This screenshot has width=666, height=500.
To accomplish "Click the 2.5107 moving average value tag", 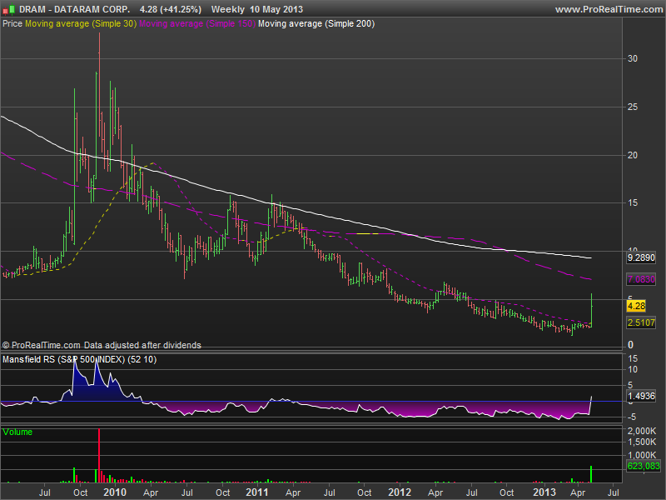I will pos(641,322).
